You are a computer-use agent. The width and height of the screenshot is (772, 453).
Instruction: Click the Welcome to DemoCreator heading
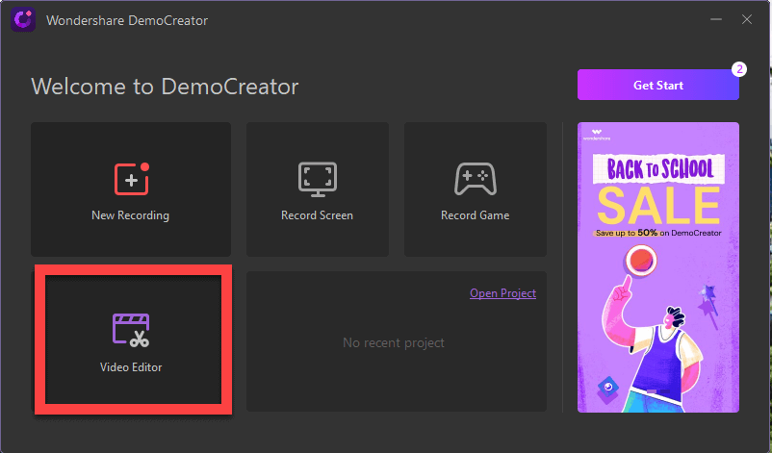165,87
